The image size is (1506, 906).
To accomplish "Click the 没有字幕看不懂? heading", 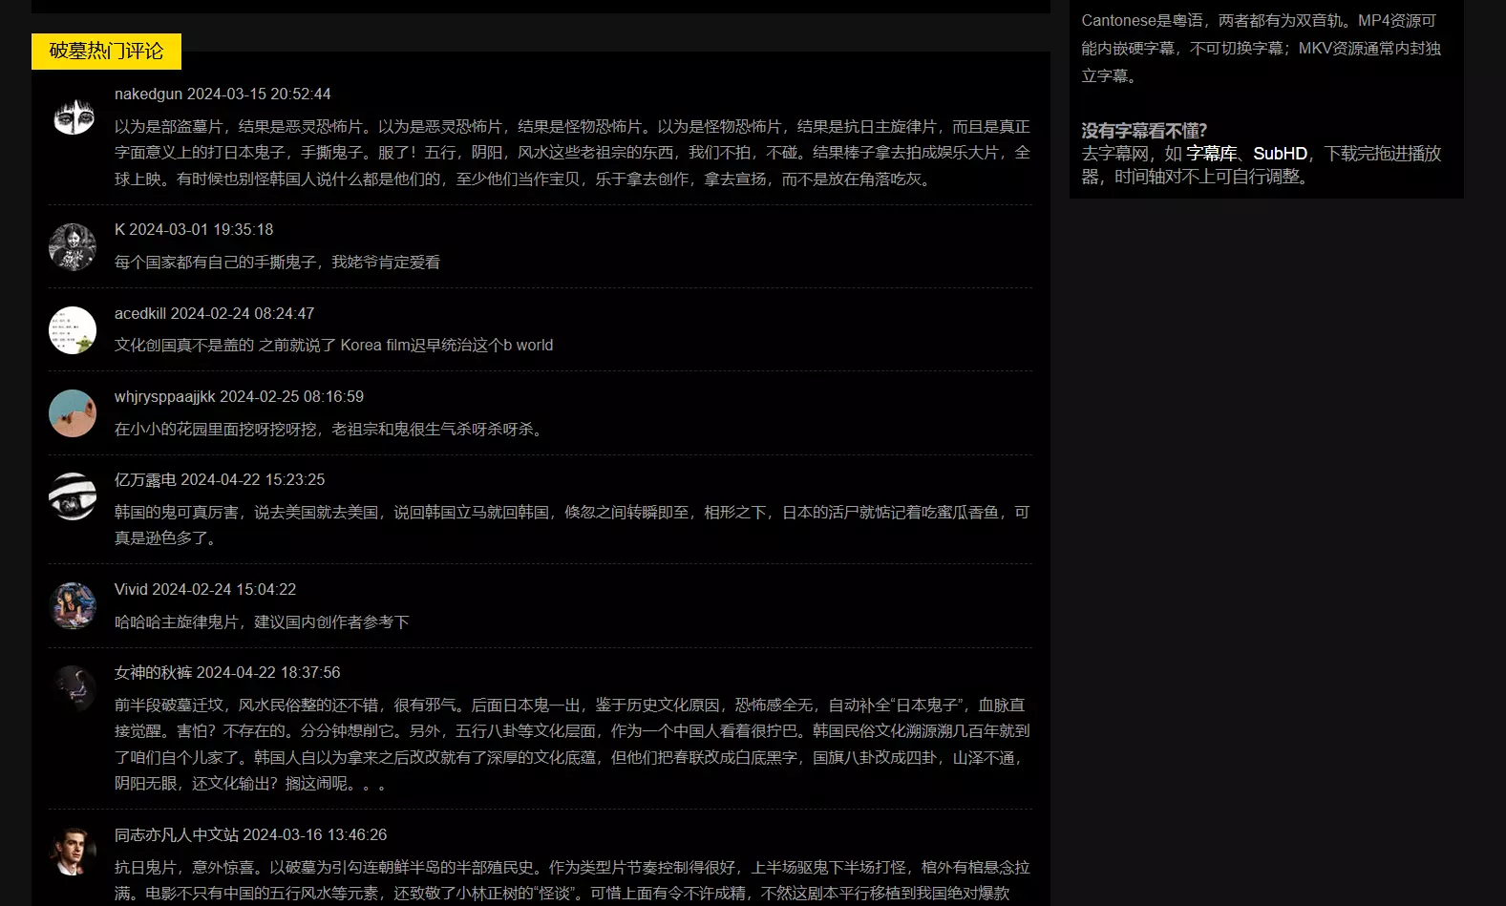I will click(1144, 131).
